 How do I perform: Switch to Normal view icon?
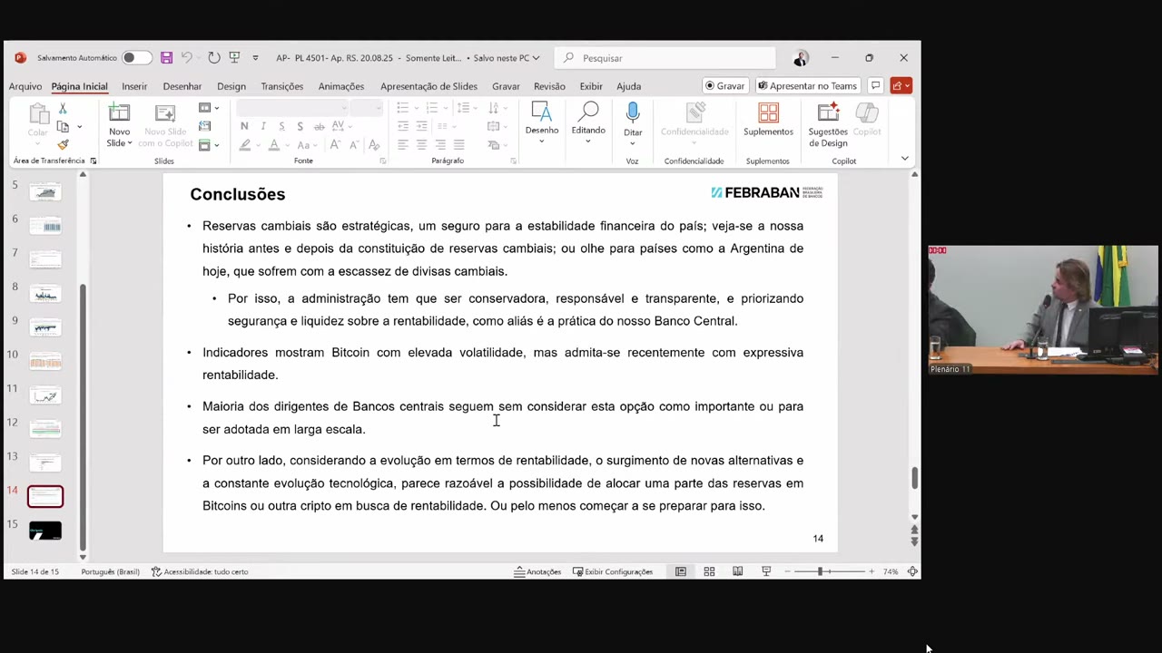(x=680, y=571)
